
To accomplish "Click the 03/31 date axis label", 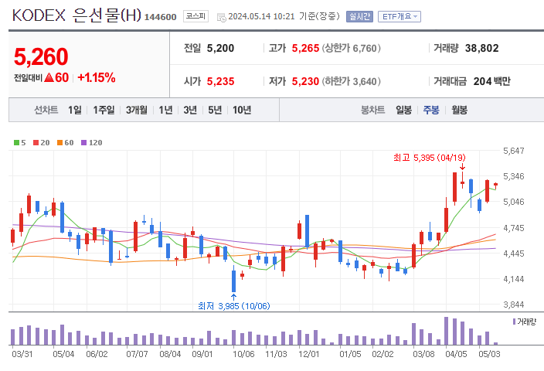I will click(x=22, y=354).
